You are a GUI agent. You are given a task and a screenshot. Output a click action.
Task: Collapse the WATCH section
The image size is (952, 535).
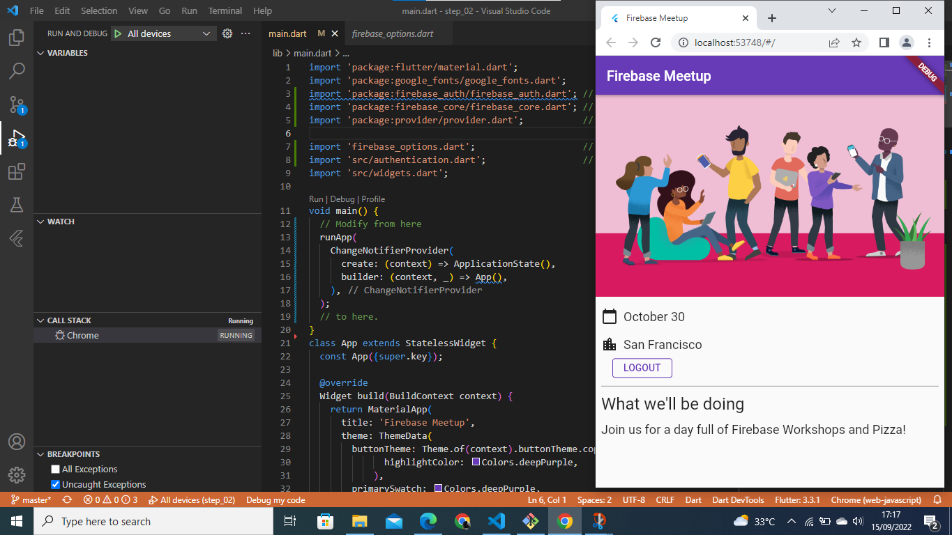pos(59,221)
